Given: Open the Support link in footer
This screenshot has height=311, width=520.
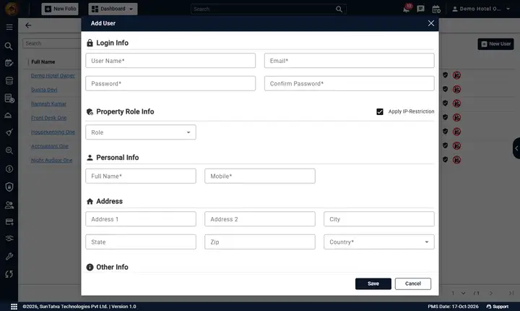Looking at the screenshot, I should click(497, 307).
